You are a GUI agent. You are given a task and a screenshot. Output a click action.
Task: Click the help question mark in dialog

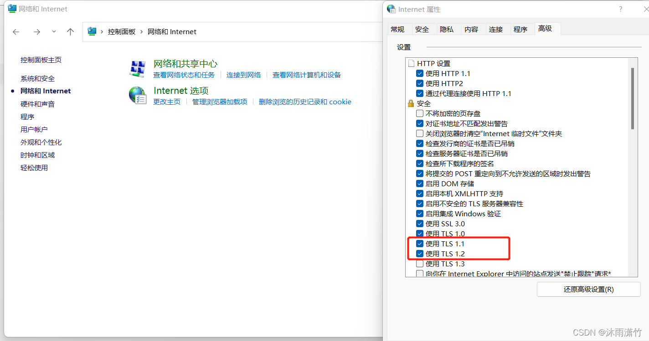click(620, 9)
